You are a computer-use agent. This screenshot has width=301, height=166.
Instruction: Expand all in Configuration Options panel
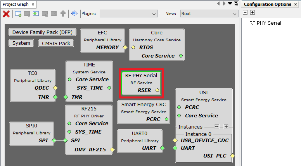click(253, 12)
